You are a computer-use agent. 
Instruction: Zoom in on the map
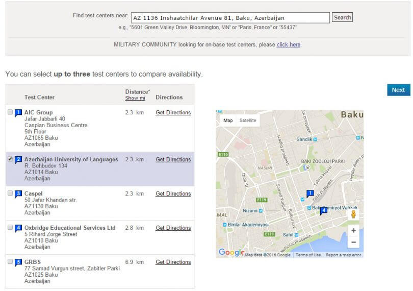(x=353, y=230)
